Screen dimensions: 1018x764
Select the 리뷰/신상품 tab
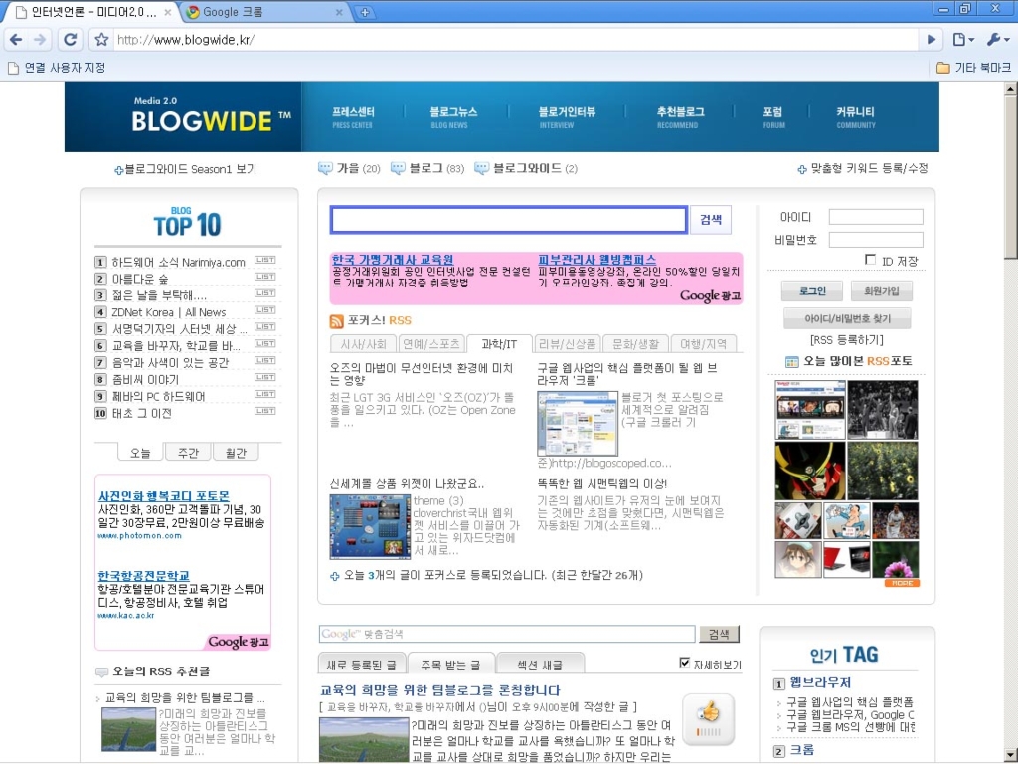pyautogui.click(x=568, y=344)
